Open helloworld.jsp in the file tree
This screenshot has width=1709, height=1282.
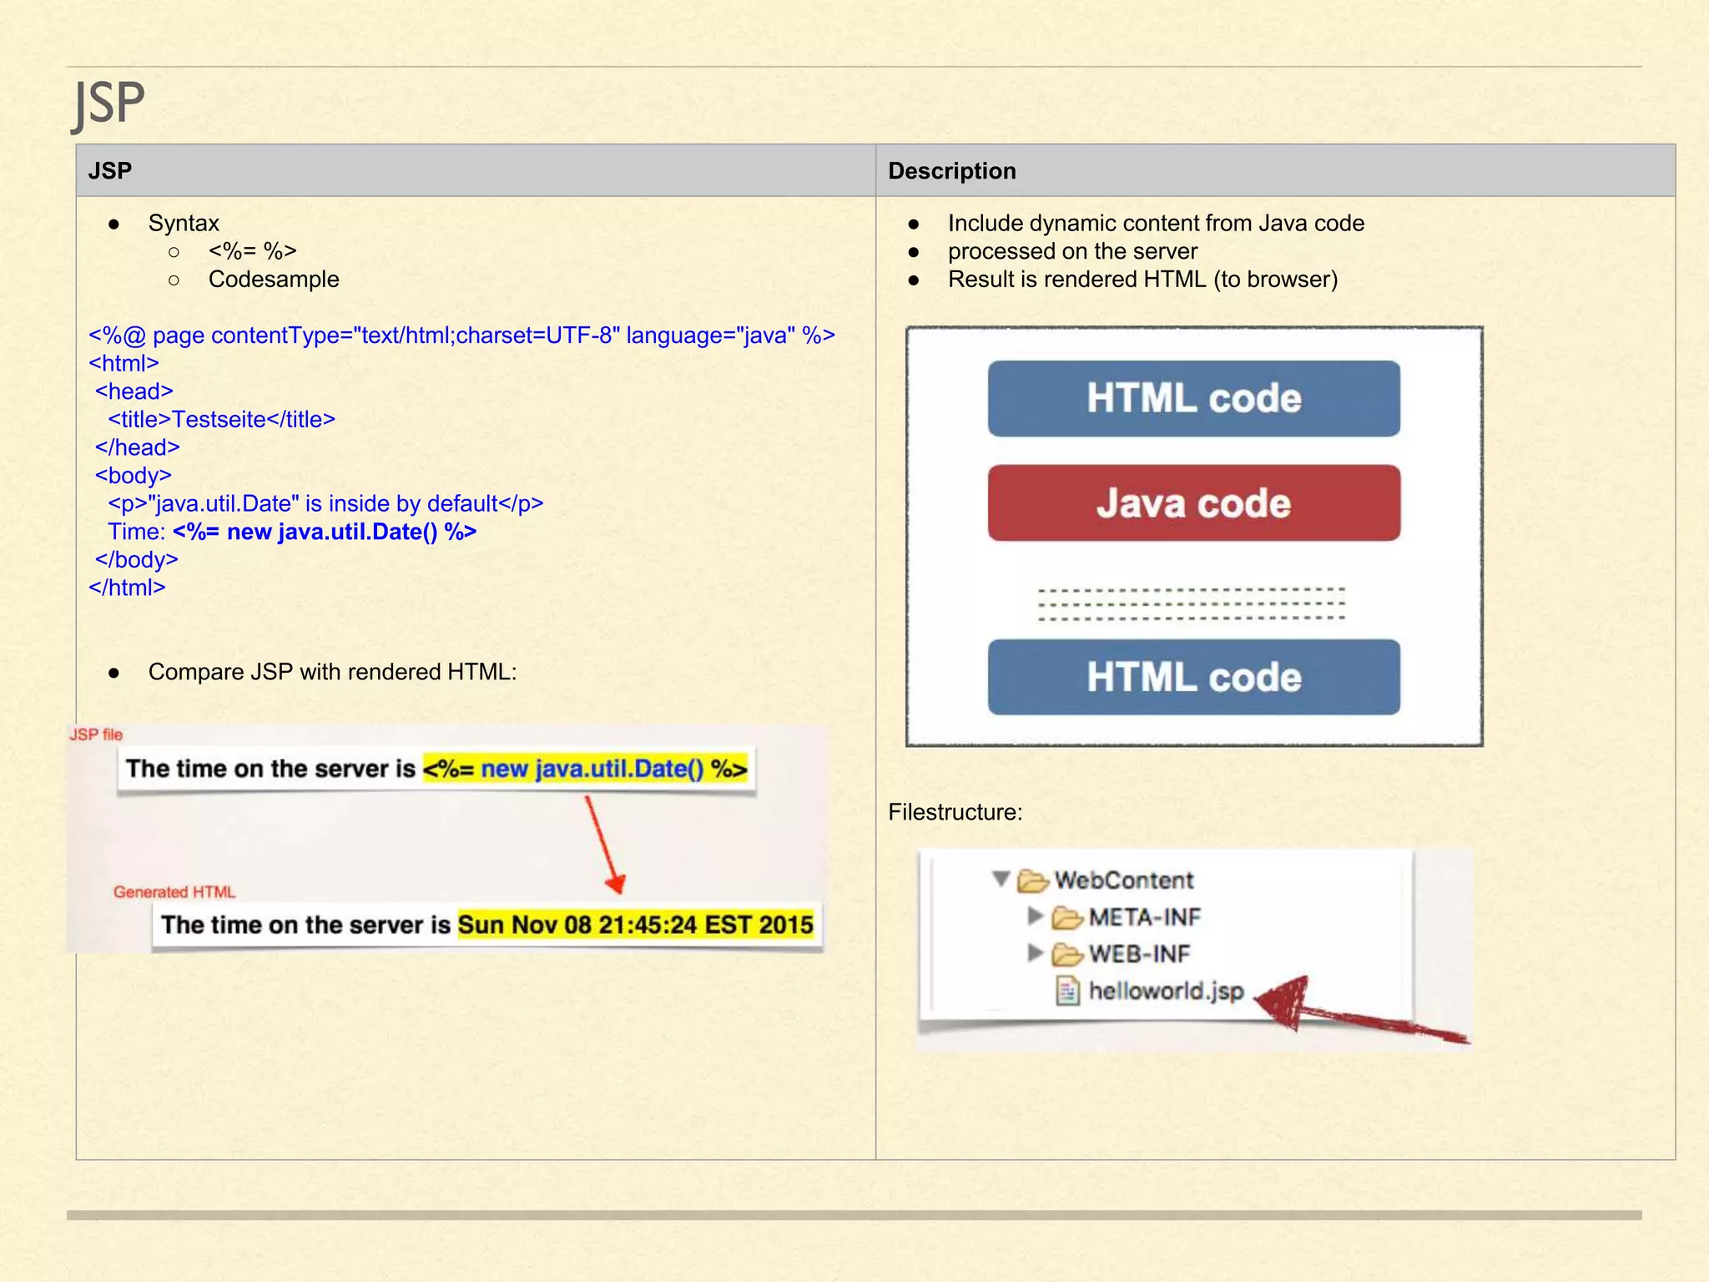[1166, 991]
